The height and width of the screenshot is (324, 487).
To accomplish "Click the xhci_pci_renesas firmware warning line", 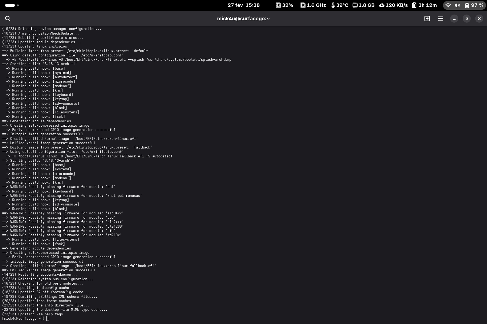I will coord(72,195).
